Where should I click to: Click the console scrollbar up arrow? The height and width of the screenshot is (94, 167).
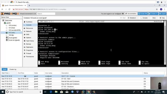(x=165, y=21)
